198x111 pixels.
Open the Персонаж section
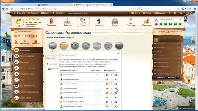[x=51, y=22]
